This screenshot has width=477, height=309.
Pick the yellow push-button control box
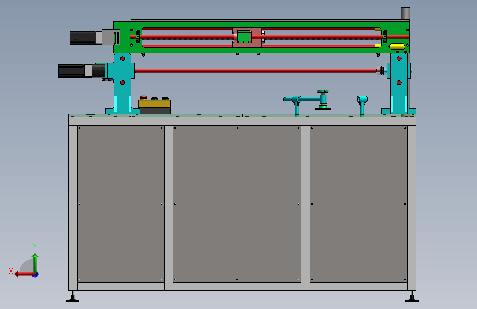click(155, 104)
